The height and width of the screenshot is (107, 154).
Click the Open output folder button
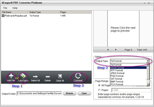(x=84, y=93)
